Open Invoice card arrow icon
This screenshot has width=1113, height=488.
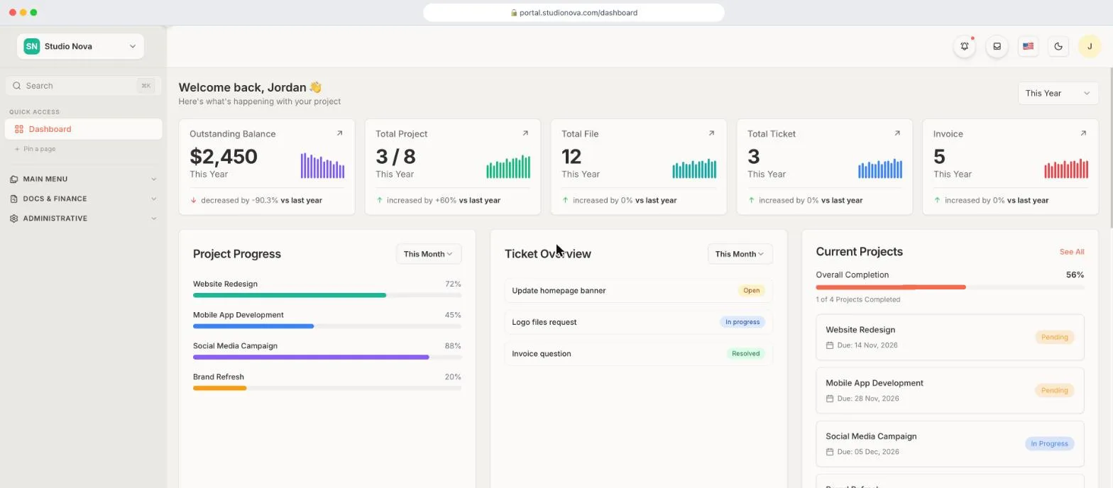(x=1083, y=133)
